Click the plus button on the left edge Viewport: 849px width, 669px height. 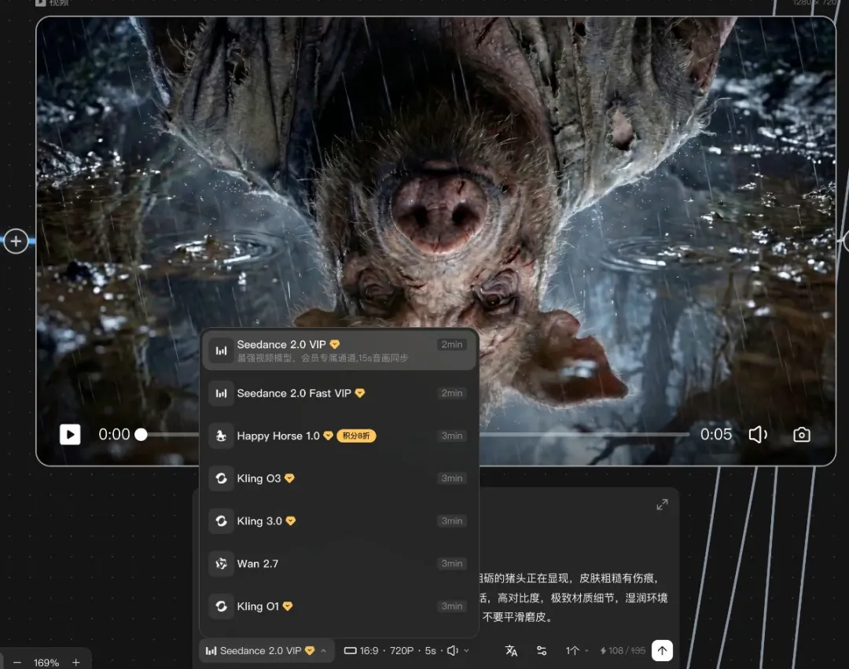pyautogui.click(x=16, y=241)
